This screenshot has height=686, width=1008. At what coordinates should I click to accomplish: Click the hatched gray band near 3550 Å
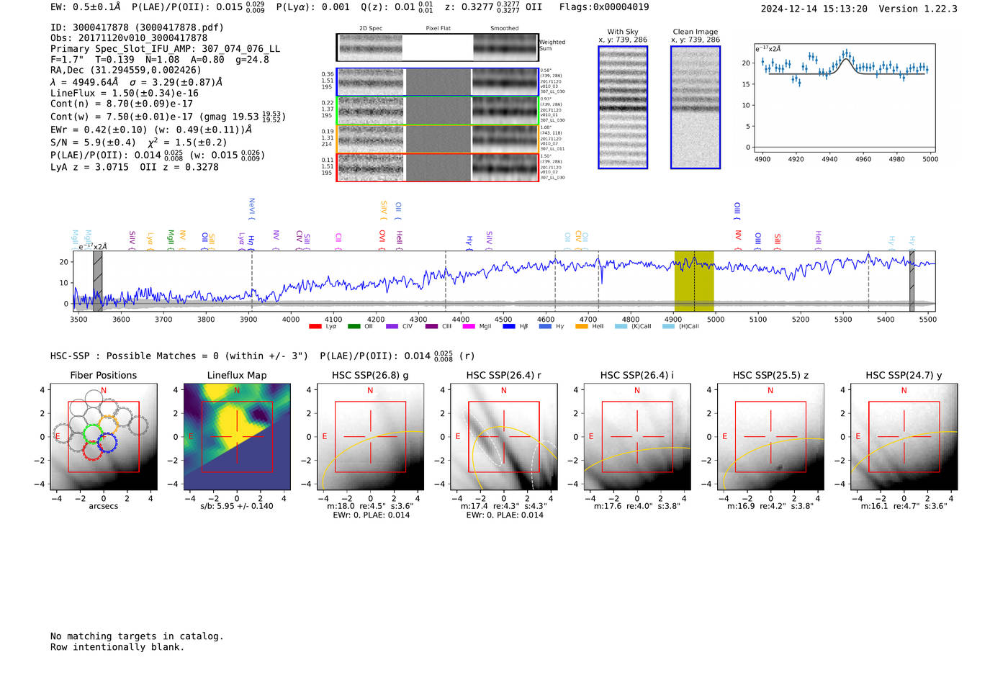coord(98,281)
